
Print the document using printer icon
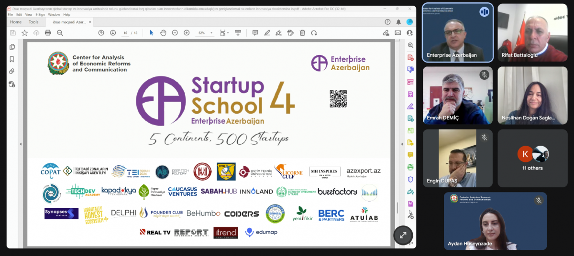tap(48, 32)
